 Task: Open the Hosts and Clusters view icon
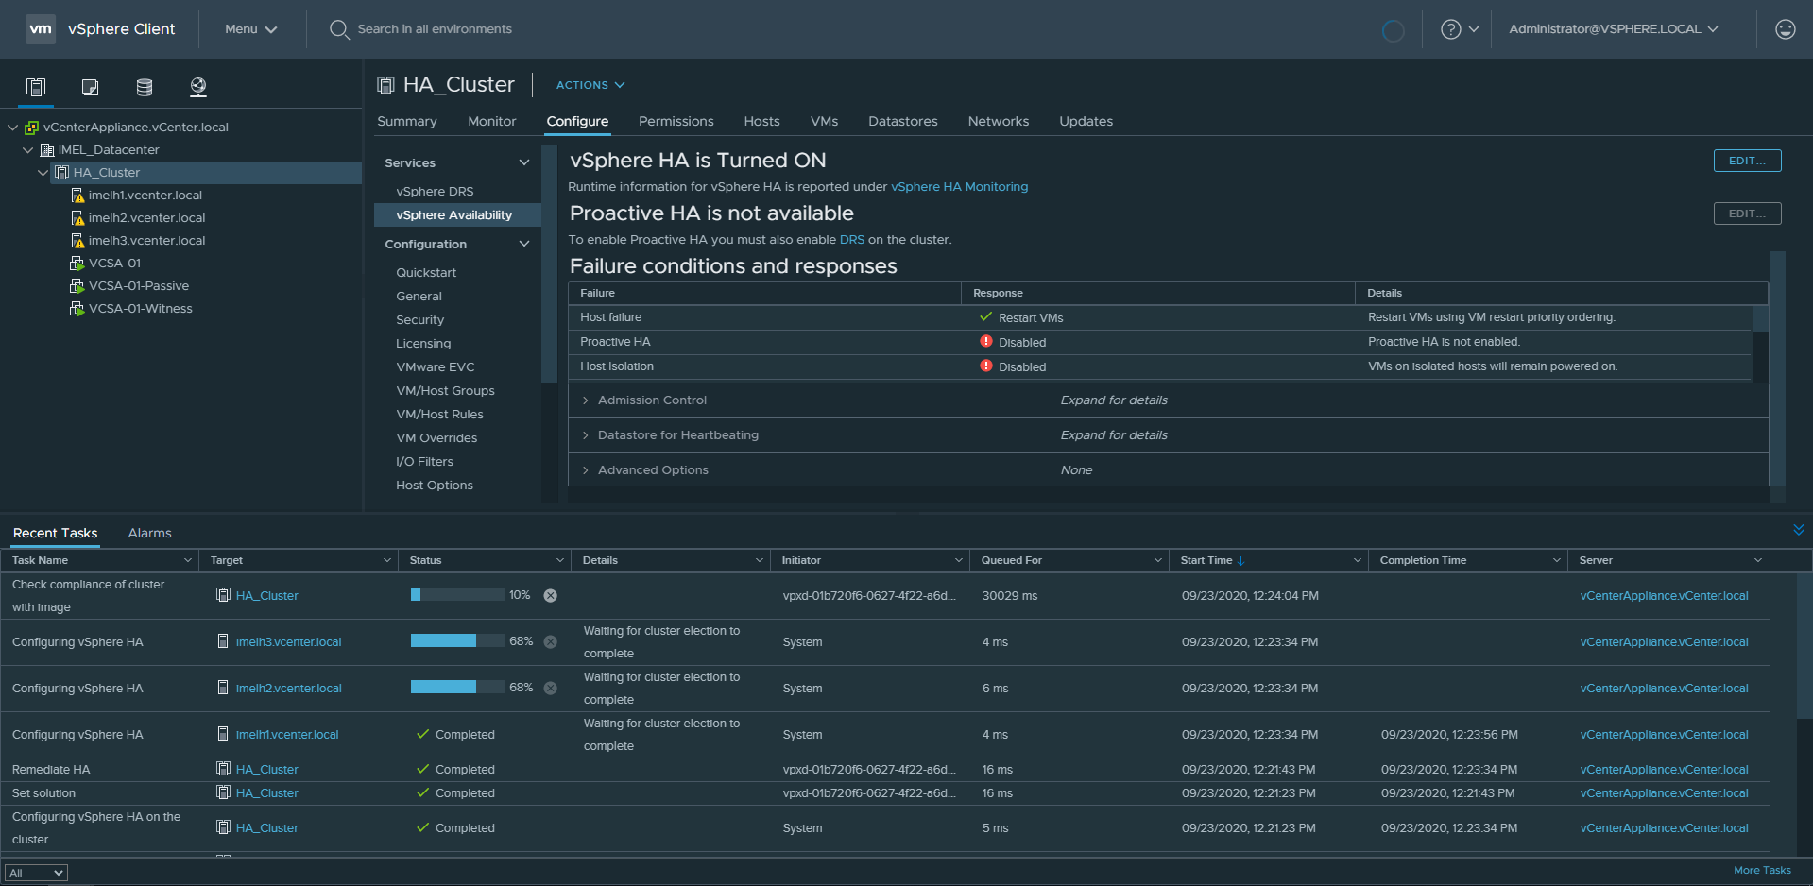pos(36,87)
